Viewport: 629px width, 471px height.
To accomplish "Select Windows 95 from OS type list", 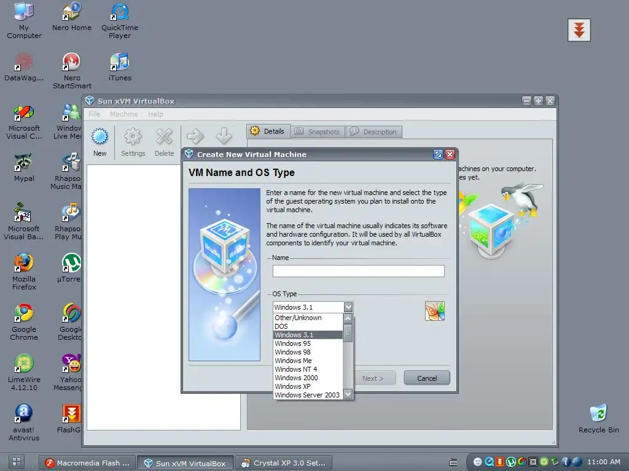I will click(308, 343).
